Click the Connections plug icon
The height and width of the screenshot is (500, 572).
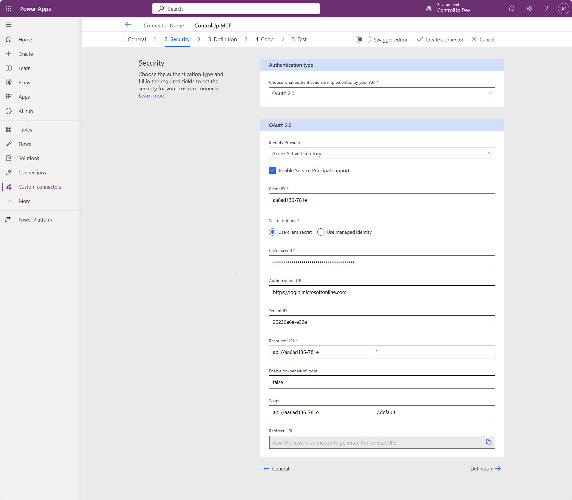[x=9, y=172]
